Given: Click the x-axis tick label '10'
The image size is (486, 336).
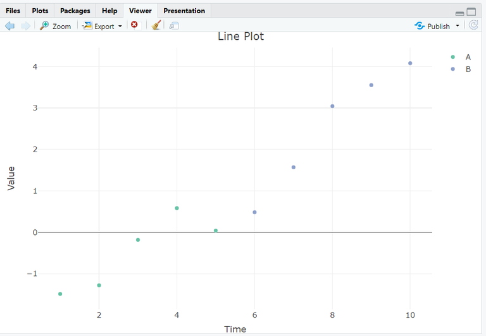Looking at the screenshot, I should pyautogui.click(x=410, y=315).
